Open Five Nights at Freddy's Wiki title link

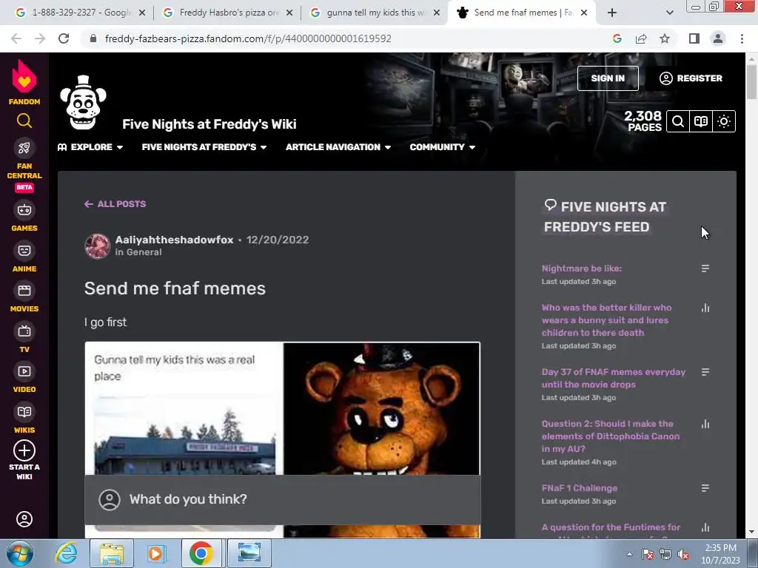point(209,124)
